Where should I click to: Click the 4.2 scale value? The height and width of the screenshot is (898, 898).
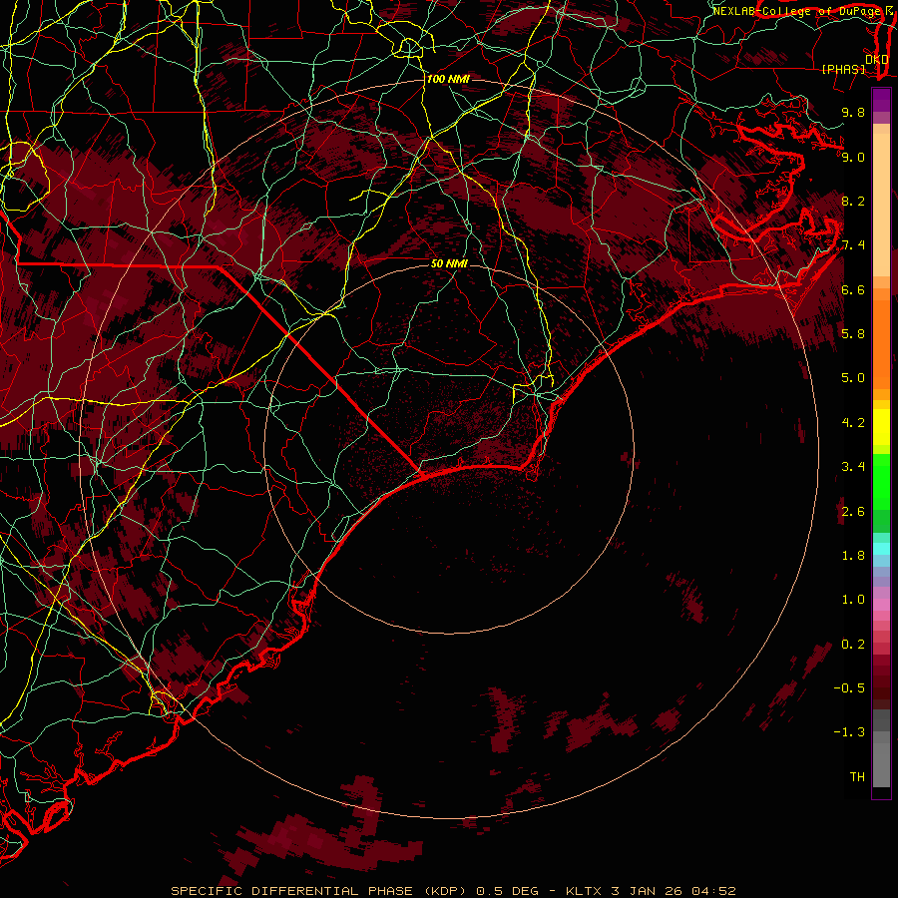click(x=853, y=423)
